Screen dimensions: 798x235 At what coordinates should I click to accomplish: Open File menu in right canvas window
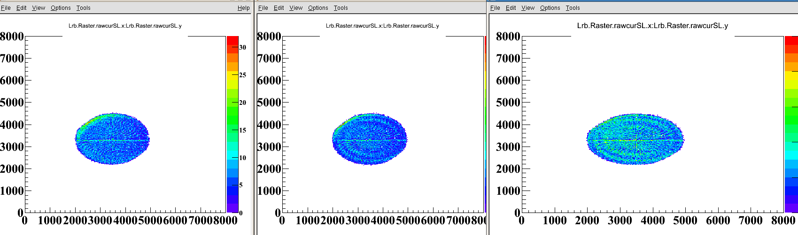click(495, 8)
